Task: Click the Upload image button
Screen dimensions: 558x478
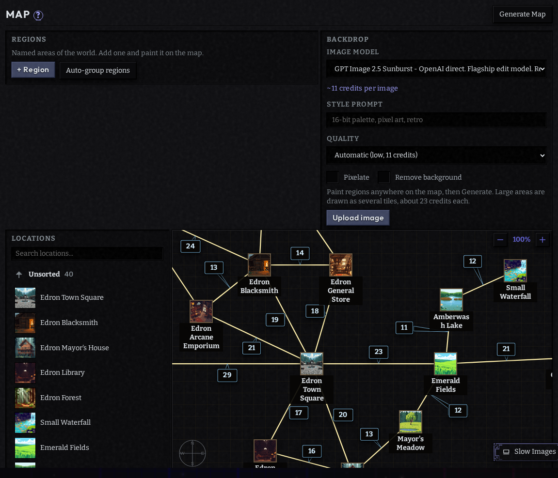Action: click(x=358, y=218)
